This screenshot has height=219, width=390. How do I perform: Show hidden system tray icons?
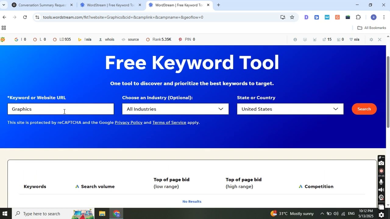[322, 214]
